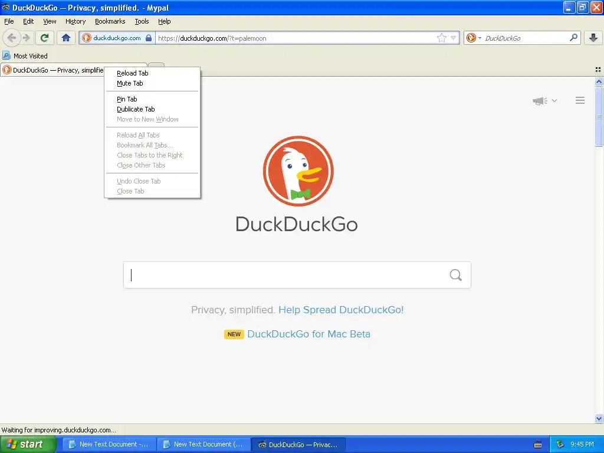The width and height of the screenshot is (604, 453).
Task: Click the Mypal icon in the title bar
Action: tap(5, 7)
